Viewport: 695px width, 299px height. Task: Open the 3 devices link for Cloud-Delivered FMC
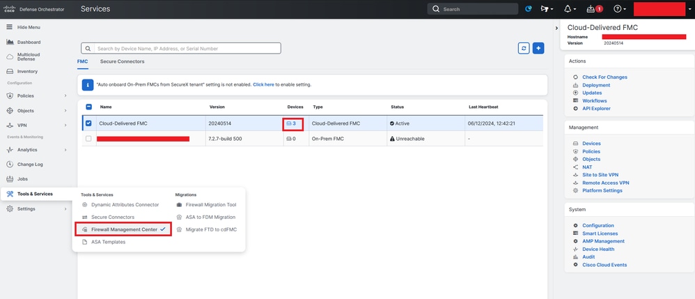click(292, 123)
